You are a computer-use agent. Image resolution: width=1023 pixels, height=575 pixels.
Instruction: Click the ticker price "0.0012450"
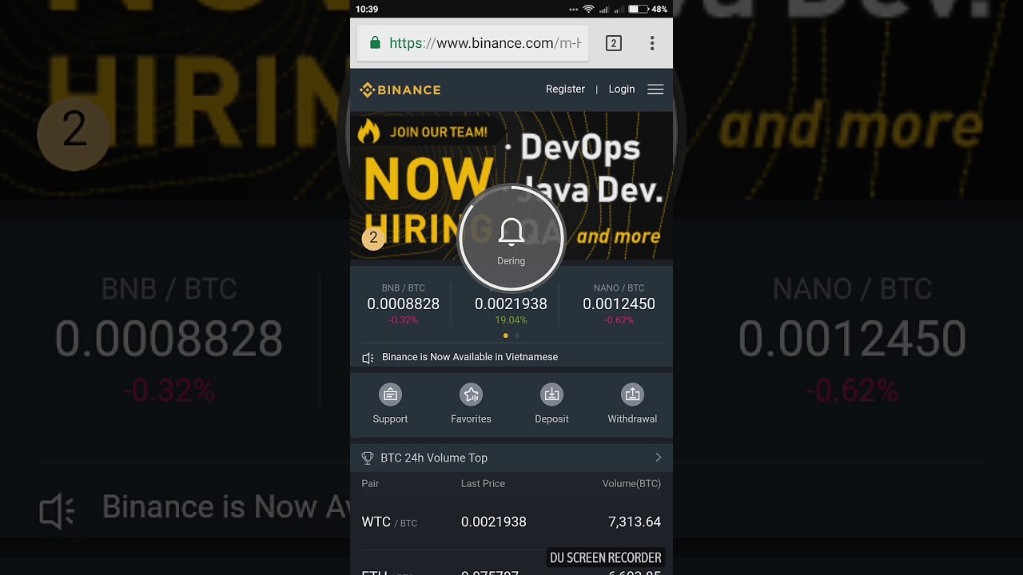click(619, 304)
